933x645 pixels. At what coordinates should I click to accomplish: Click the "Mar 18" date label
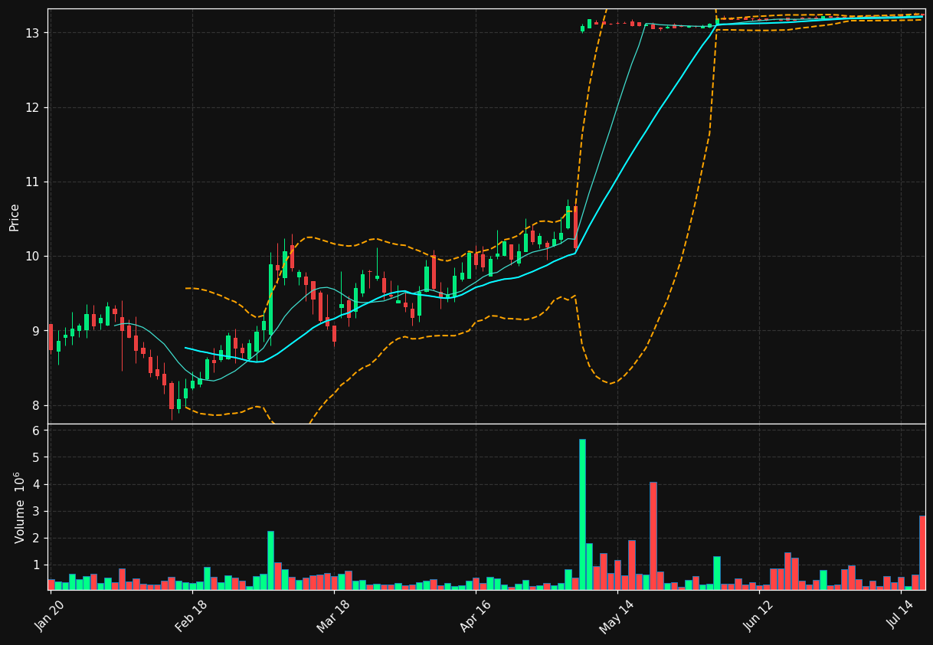[x=332, y=615]
